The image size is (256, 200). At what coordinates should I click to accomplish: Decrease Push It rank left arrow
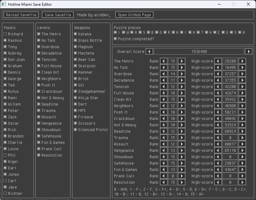pos(164,112)
